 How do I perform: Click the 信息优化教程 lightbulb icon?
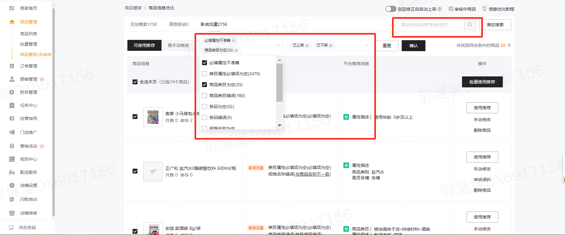[485, 9]
